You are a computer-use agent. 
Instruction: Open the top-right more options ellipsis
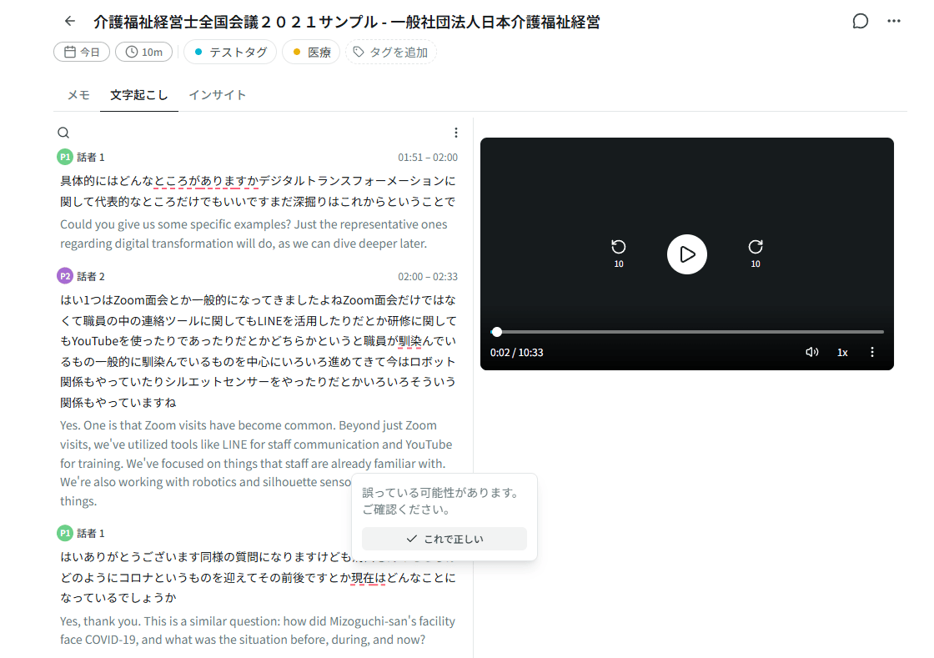[x=893, y=22]
